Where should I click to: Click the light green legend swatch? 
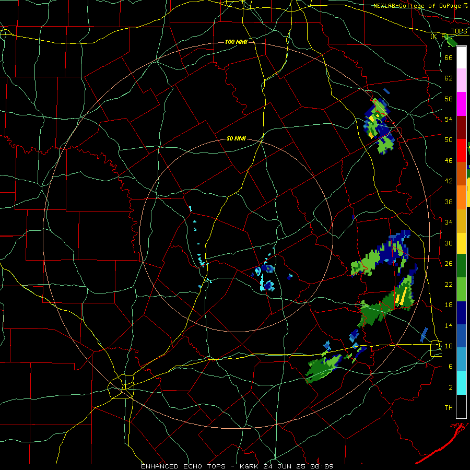461,289
